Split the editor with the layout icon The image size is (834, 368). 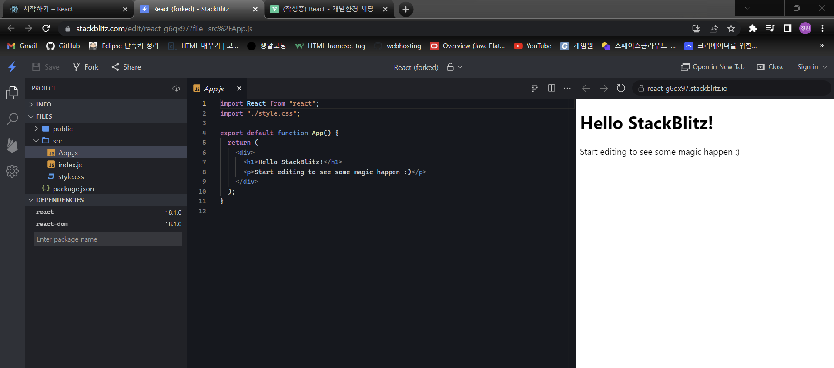(551, 88)
